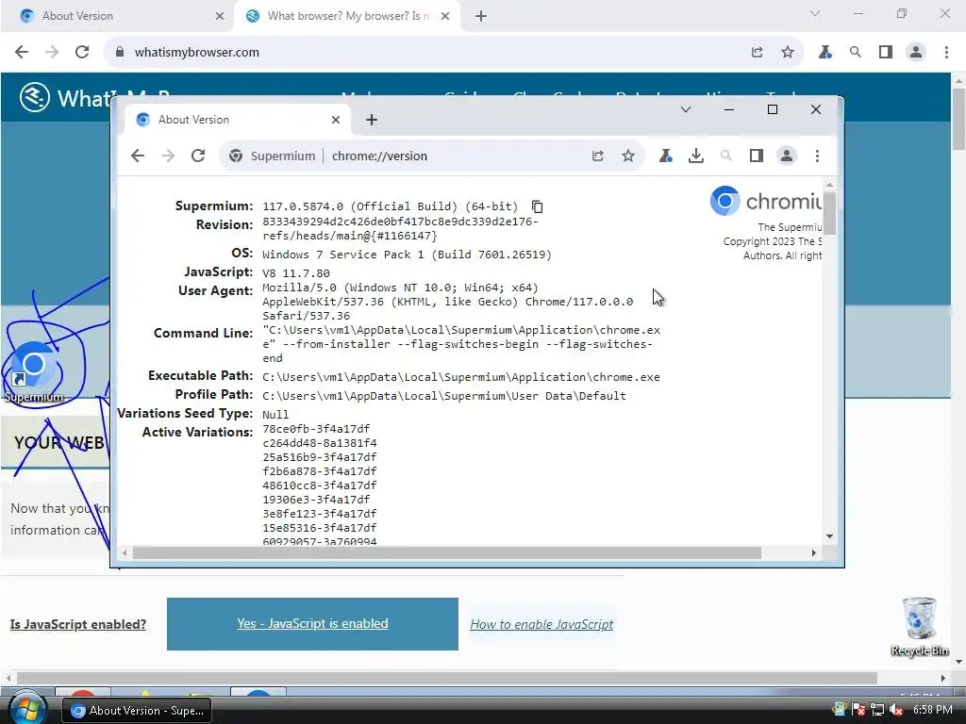
Task: Open the Experiments flask icon in the front window
Action: (665, 156)
